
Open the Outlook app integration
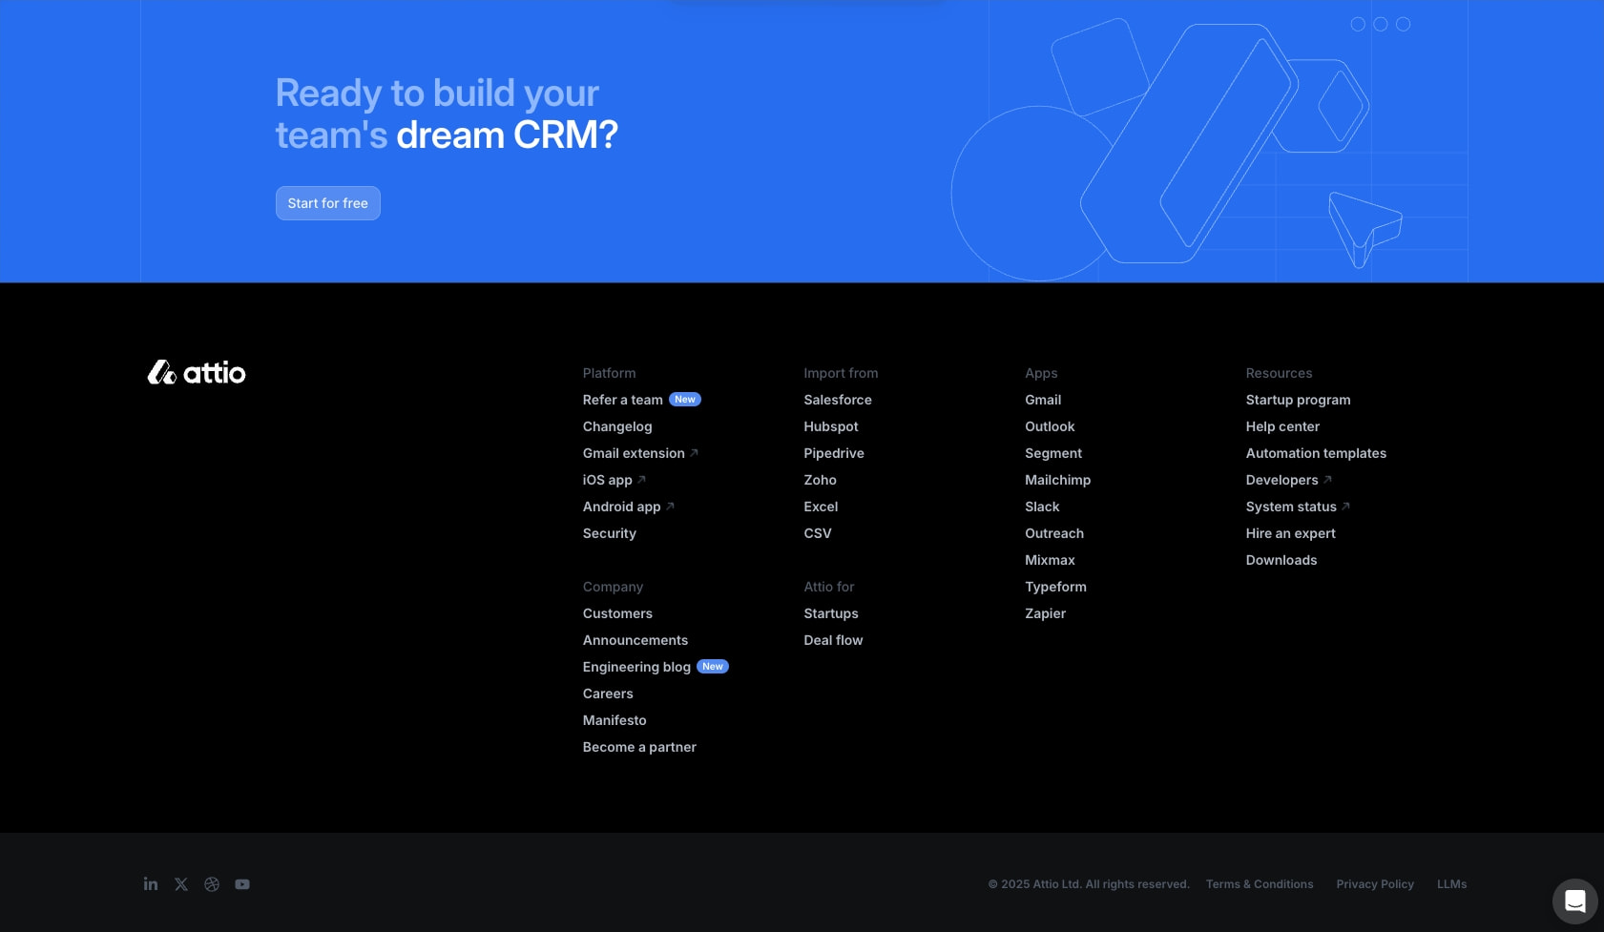click(x=1050, y=426)
